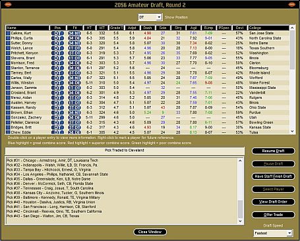Screen dimensions: 300x241
Task: Click the pick log's scroll up arrow
Action: click(x=240, y=161)
